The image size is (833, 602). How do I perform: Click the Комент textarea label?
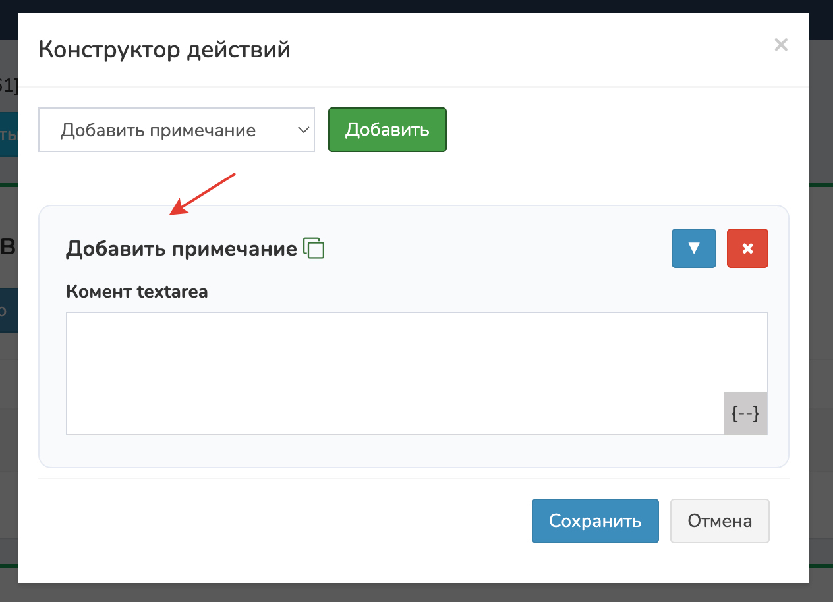point(137,292)
